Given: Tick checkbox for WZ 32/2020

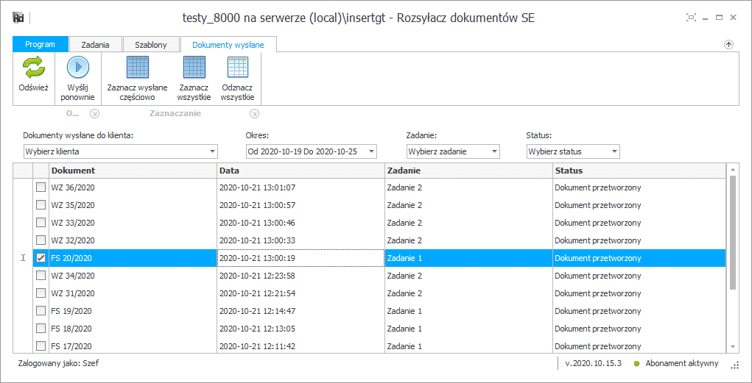Looking at the screenshot, I should [x=41, y=240].
